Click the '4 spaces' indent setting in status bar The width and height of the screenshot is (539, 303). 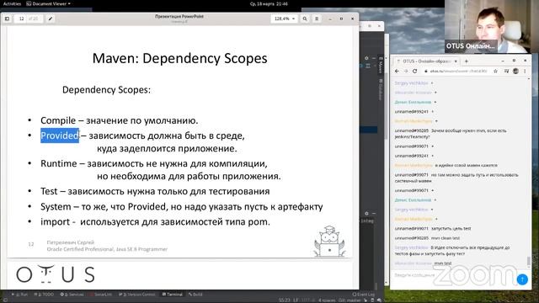tap(327, 300)
